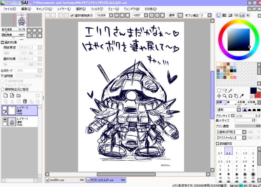Open the 16.66% zoom level dropdown
The height and width of the screenshot is (187, 261).
pyautogui.click(x=111, y=15)
